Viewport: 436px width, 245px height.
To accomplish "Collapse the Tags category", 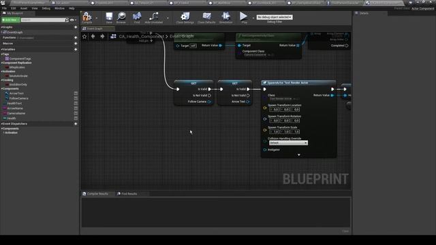I will click(2, 54).
